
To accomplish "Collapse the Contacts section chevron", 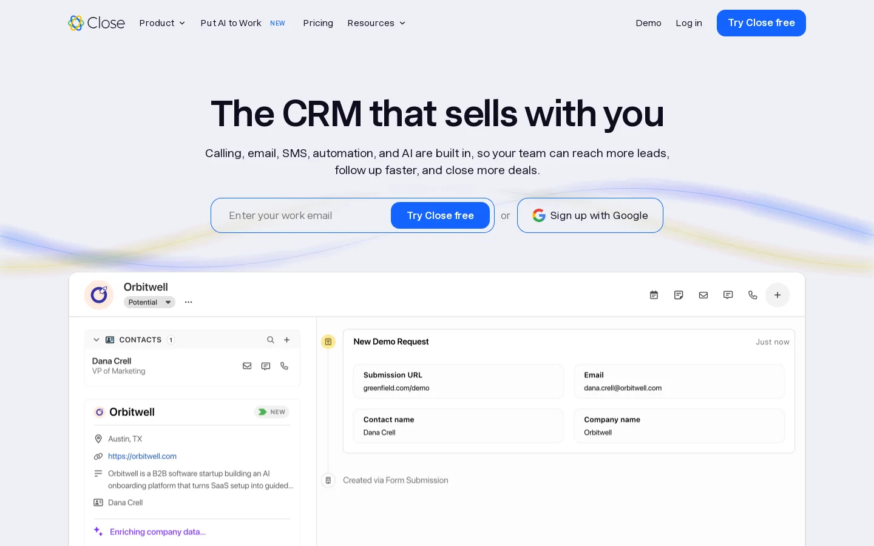I will coord(96,340).
